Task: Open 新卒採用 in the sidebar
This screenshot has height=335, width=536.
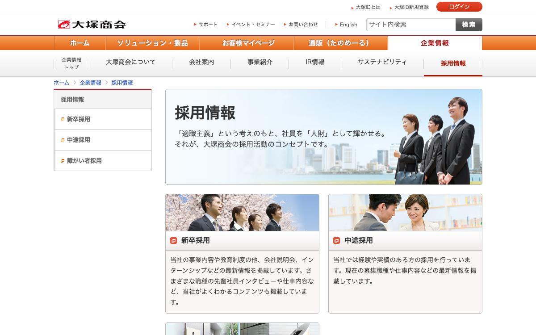Action: coord(103,119)
